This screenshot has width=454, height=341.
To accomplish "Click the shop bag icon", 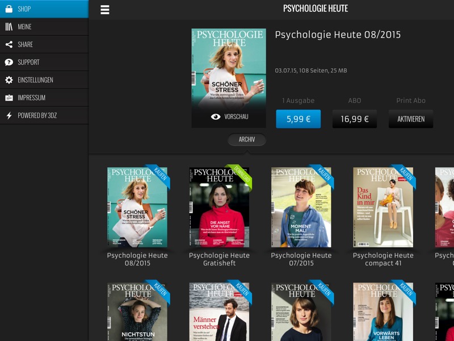I will coord(9,9).
